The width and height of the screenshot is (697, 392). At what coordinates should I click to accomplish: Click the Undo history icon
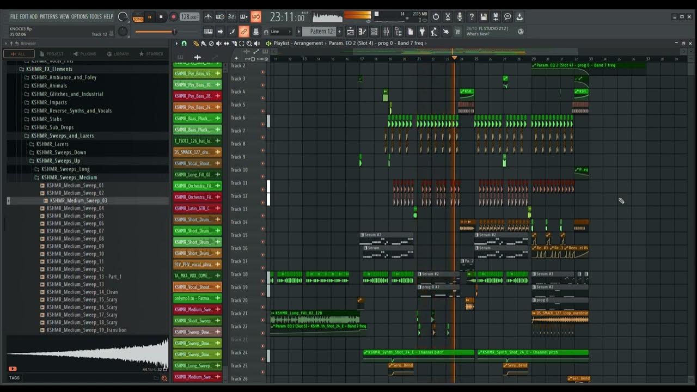coord(436,17)
